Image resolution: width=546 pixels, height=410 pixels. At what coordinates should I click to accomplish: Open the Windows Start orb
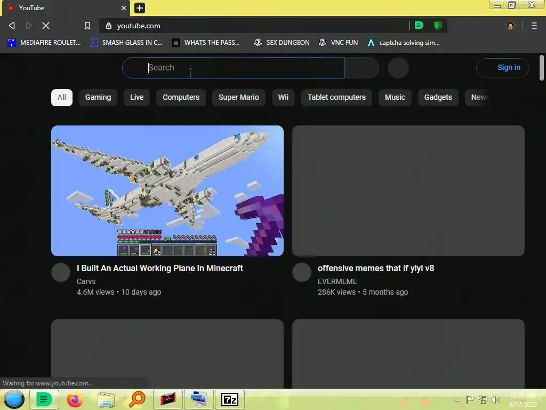coord(14,399)
